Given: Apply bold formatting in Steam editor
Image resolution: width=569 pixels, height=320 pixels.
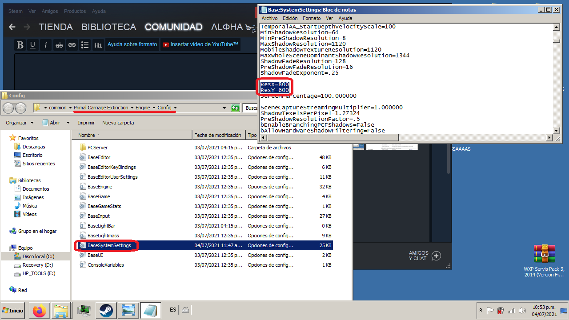Looking at the screenshot, I should point(20,45).
